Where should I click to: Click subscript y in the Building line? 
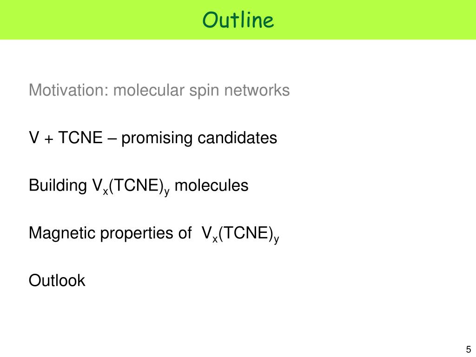point(167,192)
